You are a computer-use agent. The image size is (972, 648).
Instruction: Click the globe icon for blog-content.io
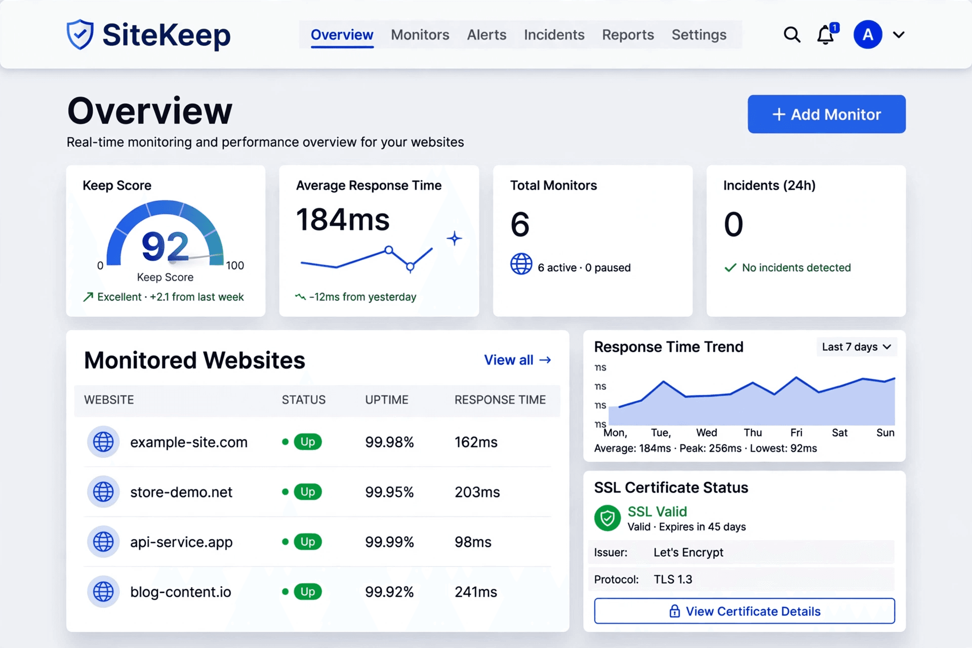[103, 591]
